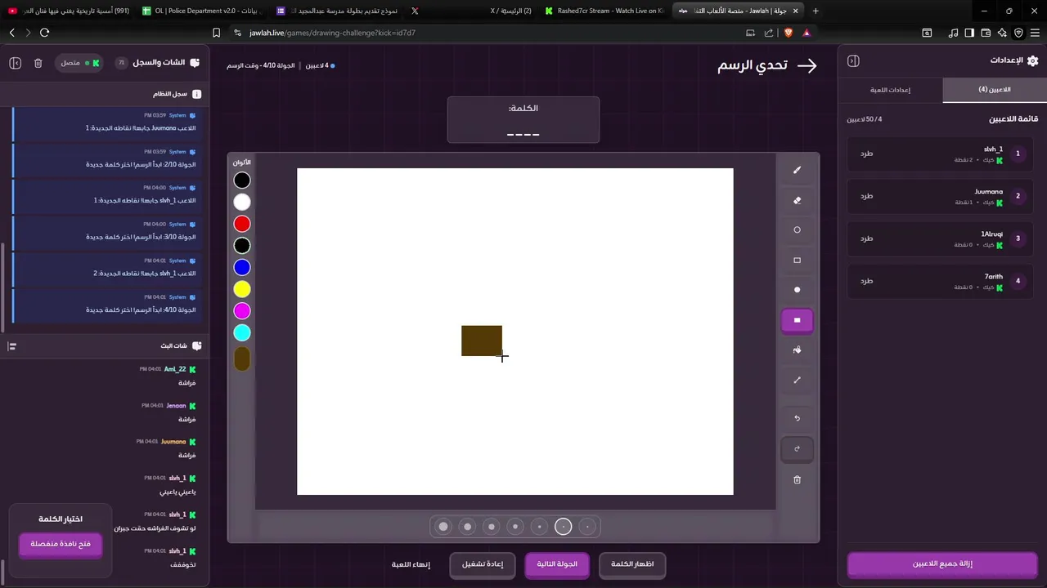This screenshot has width=1047, height=588.
Task: Clear chat log with the header trash icon
Action: pos(38,63)
